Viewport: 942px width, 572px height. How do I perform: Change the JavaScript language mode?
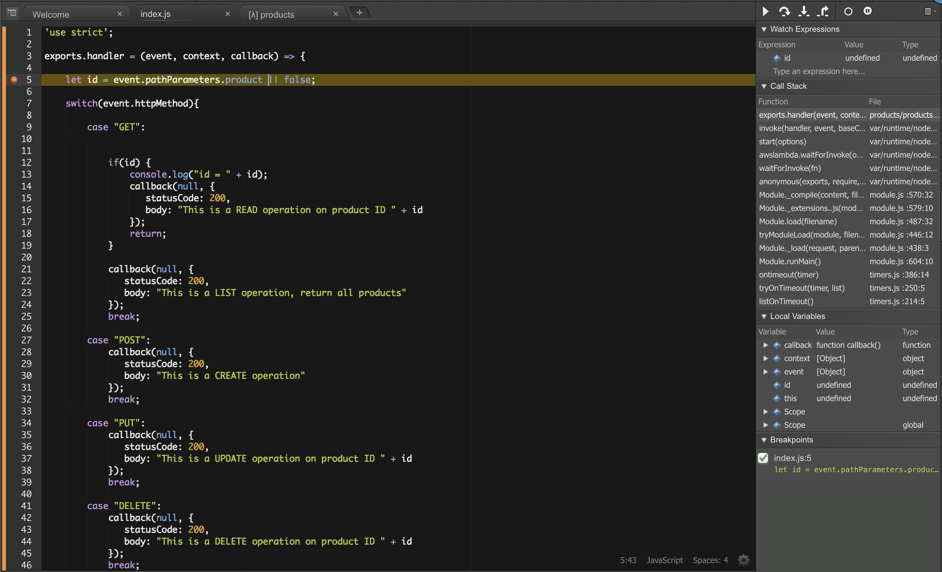pyautogui.click(x=665, y=561)
